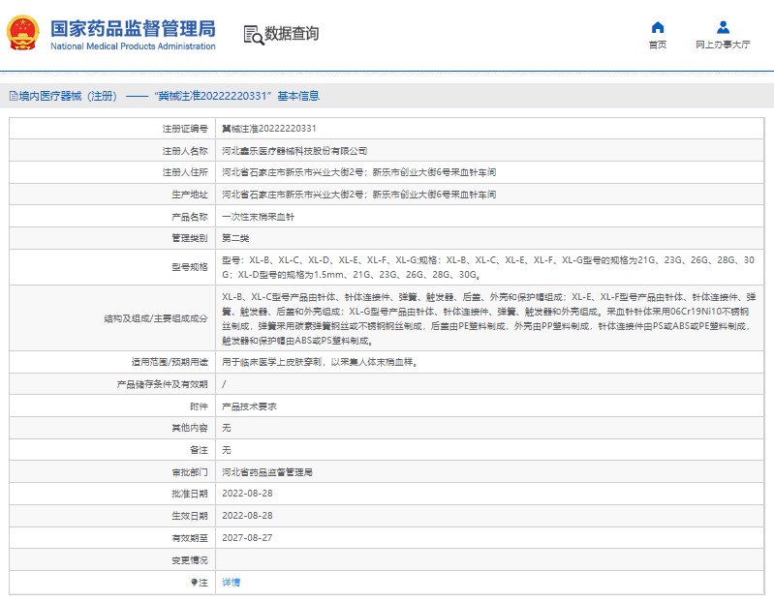The width and height of the screenshot is (774, 601).
Task: Click the 数据查询 magnifier document icon
Action: coord(253,35)
